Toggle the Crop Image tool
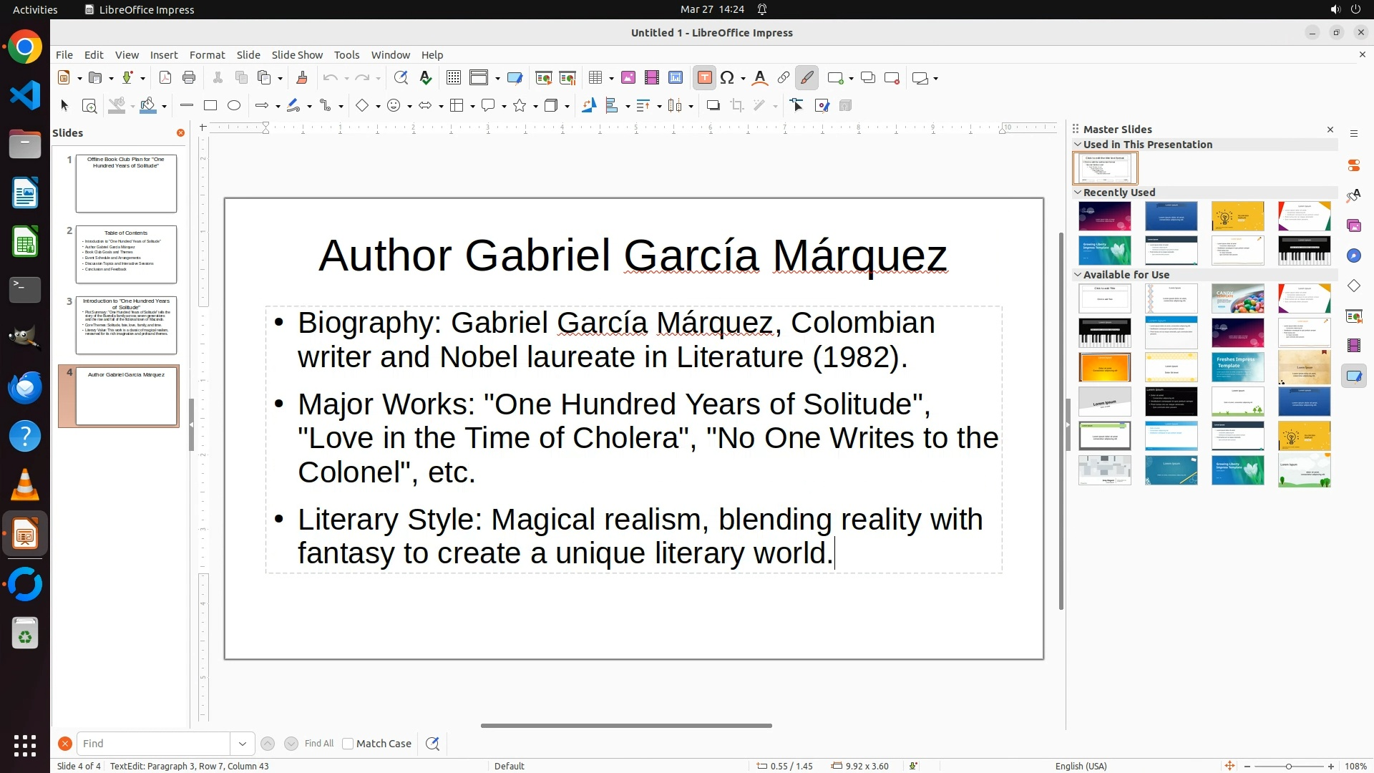 point(737,106)
